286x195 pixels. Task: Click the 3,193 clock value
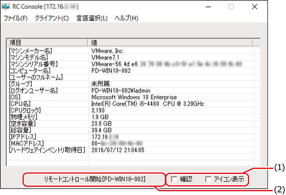click(x=98, y=111)
